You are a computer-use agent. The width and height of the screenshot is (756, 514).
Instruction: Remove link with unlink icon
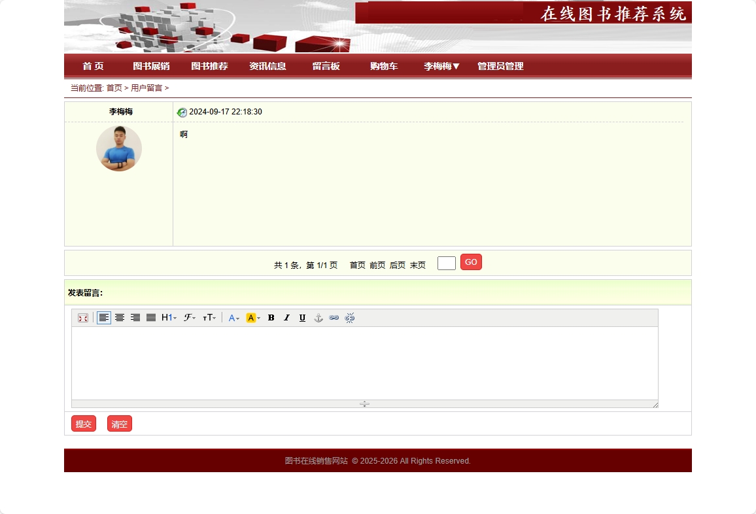(x=350, y=318)
